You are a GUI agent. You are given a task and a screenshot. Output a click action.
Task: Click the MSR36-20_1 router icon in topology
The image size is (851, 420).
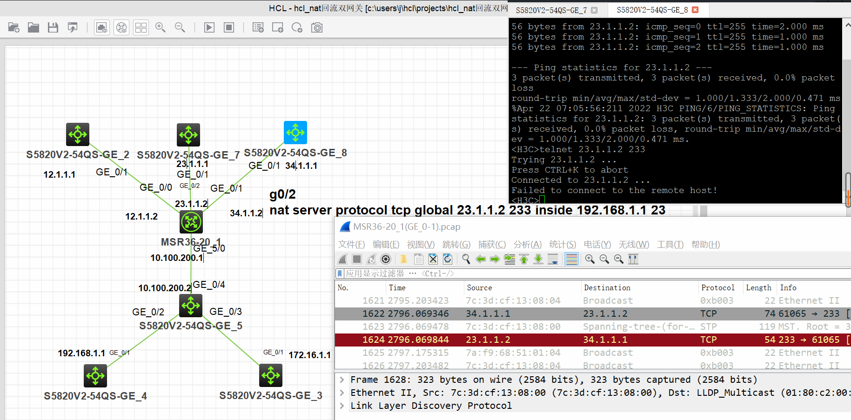pyautogui.click(x=191, y=222)
